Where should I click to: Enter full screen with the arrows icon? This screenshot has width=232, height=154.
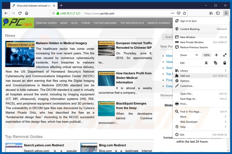coord(225,55)
